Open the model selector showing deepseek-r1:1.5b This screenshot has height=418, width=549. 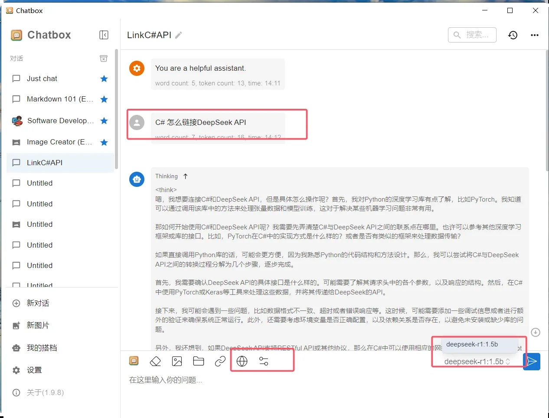click(x=477, y=362)
